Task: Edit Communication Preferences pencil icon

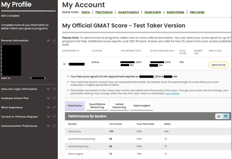Action: pyautogui.click(x=54, y=126)
